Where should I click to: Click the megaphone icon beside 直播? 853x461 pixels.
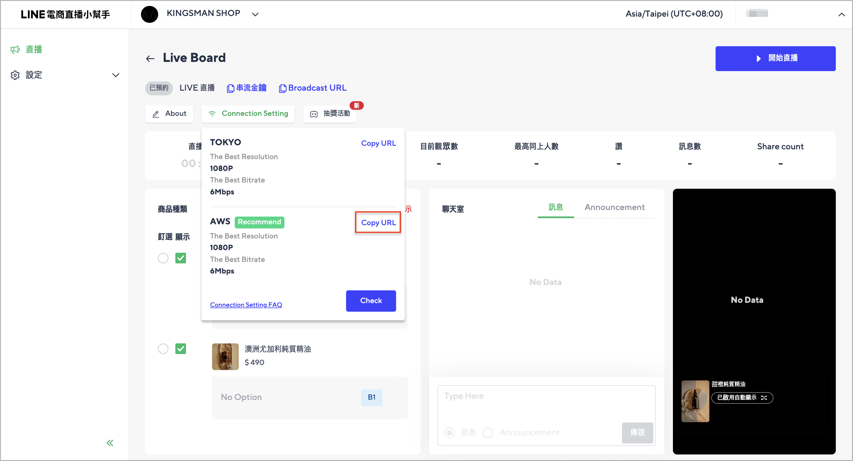[15, 50]
